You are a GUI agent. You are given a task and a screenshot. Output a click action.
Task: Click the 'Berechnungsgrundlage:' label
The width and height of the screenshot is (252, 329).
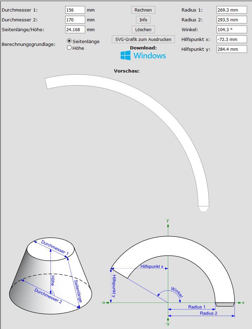pyautogui.click(x=28, y=44)
